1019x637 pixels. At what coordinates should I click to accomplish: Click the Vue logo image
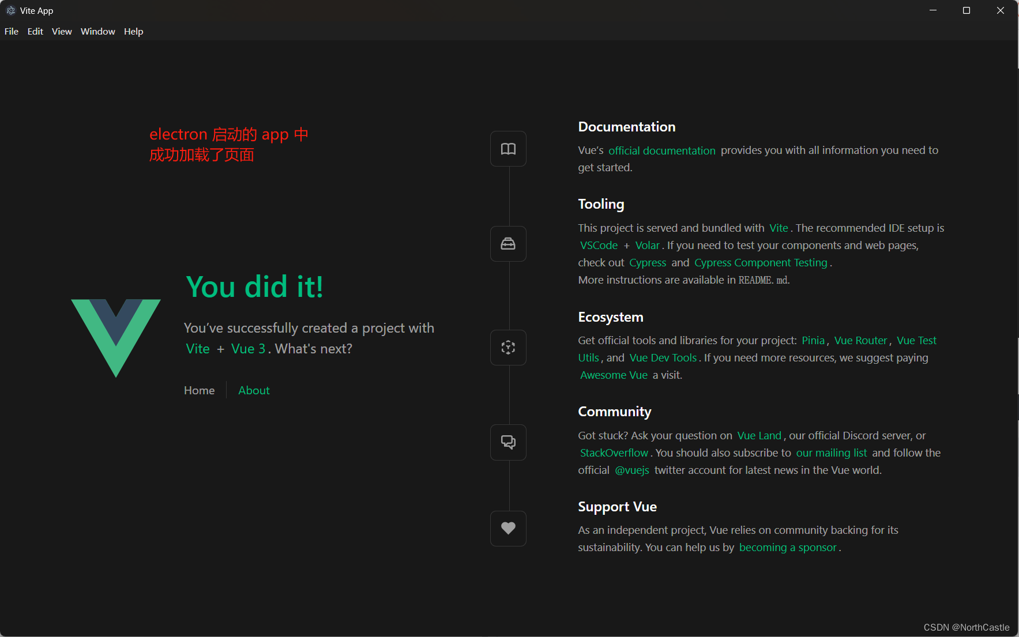click(116, 338)
